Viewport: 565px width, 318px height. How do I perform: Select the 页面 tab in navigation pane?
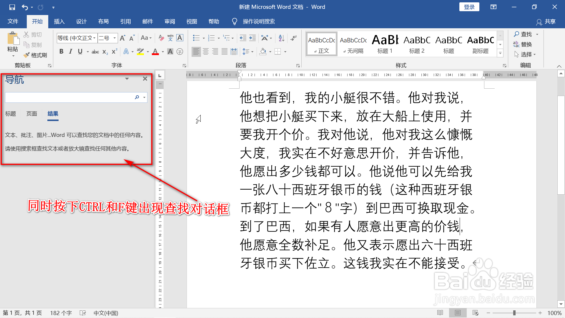pyautogui.click(x=31, y=114)
